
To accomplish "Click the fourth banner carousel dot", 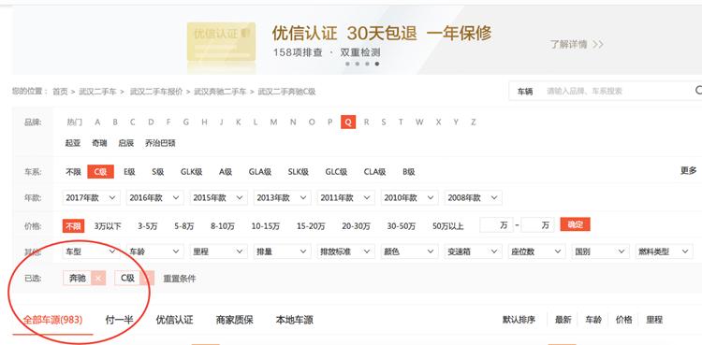I will coord(377,64).
